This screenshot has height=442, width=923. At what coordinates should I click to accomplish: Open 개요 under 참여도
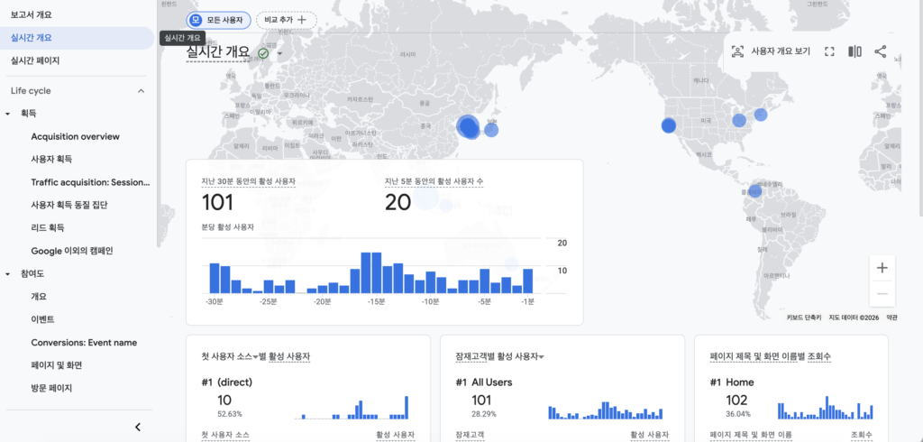click(x=39, y=297)
